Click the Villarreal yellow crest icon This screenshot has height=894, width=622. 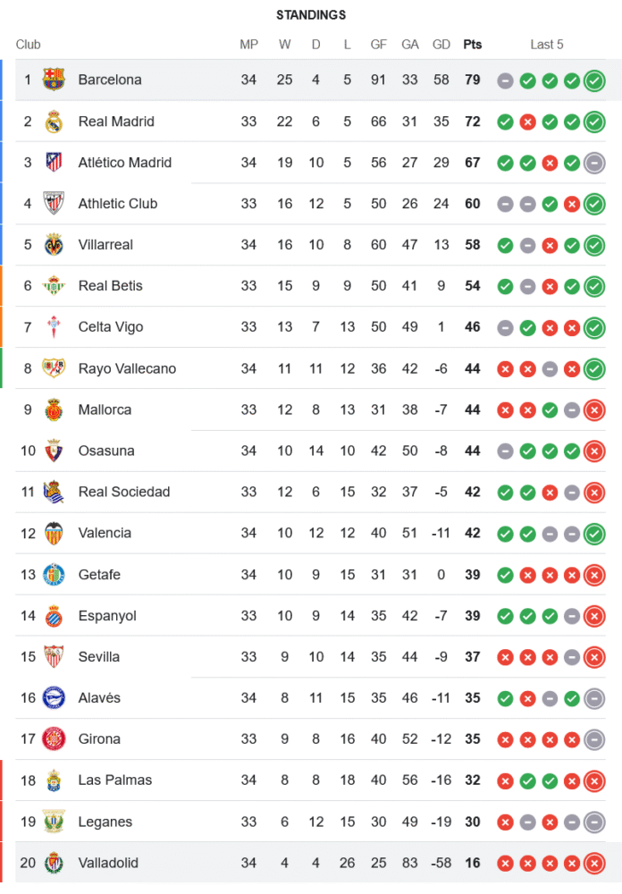[x=54, y=245]
